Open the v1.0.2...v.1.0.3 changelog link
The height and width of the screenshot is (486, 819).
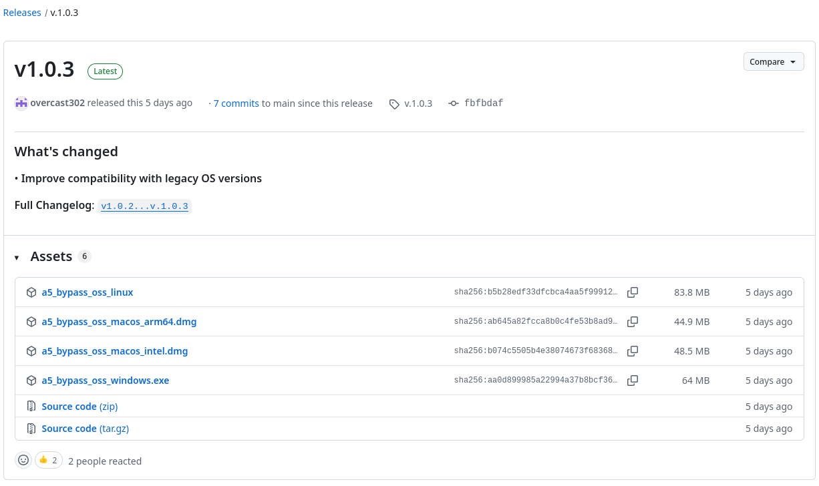point(144,206)
